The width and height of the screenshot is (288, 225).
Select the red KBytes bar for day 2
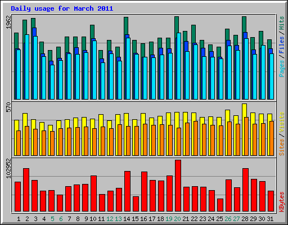(x=26, y=190)
